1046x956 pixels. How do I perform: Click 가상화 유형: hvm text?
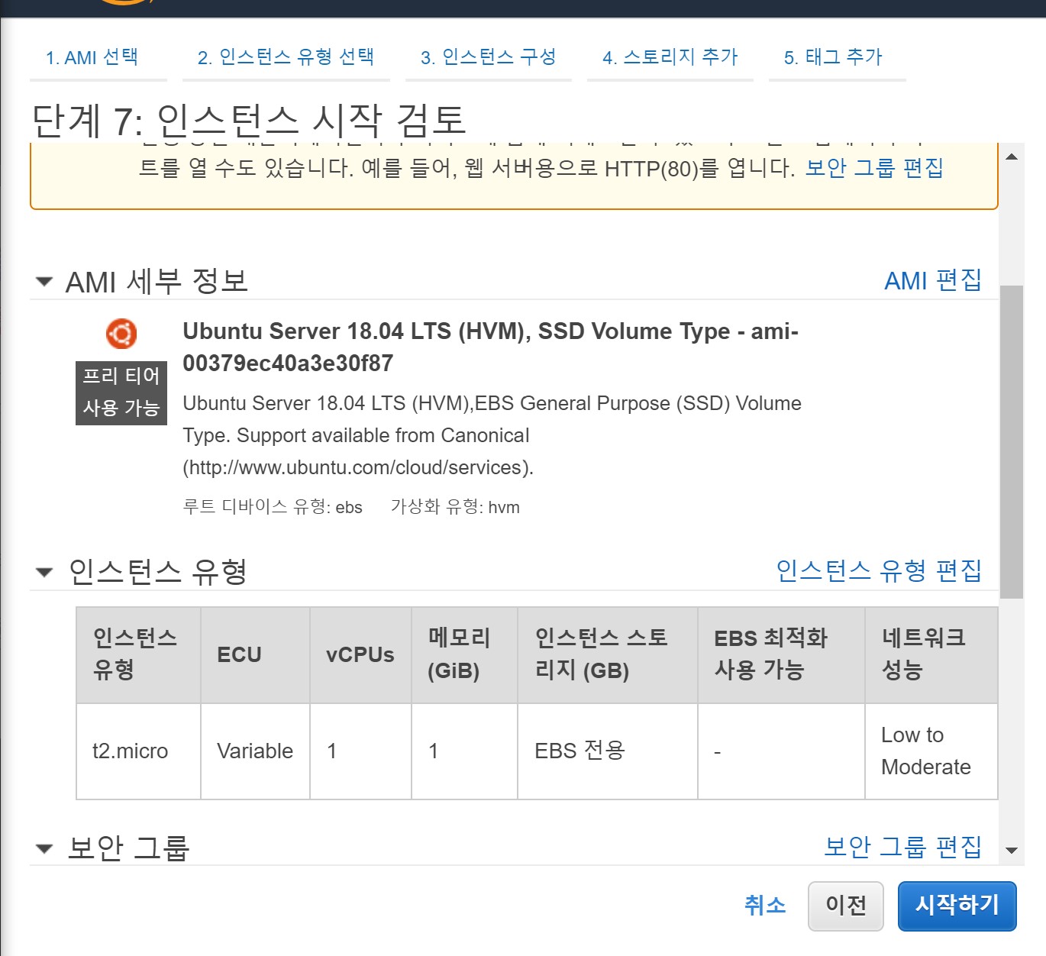point(455,507)
